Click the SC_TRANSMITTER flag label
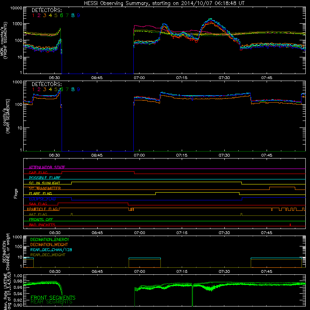This screenshot has height=310, width=310. (45, 188)
